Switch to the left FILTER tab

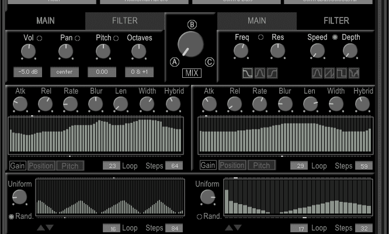click(124, 21)
